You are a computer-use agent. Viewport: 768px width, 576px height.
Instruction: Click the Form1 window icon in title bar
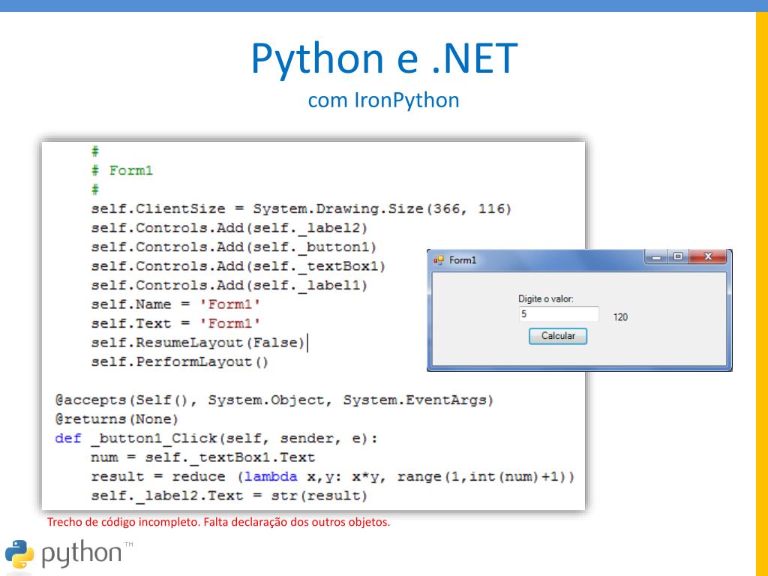[x=438, y=260]
